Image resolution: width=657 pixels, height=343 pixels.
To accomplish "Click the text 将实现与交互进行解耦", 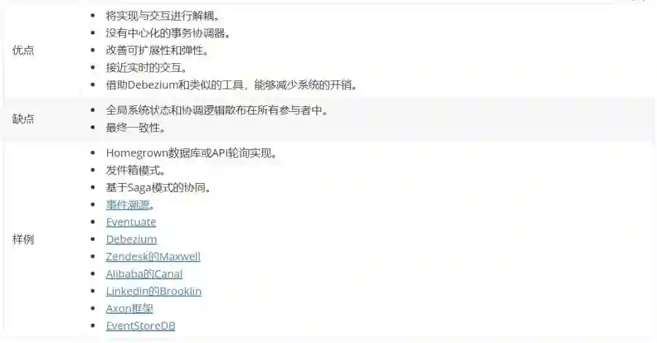I will tap(162, 16).
